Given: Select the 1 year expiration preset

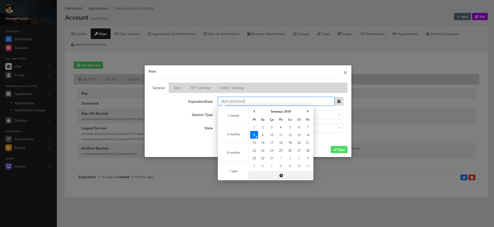Looking at the screenshot, I should tap(233, 171).
